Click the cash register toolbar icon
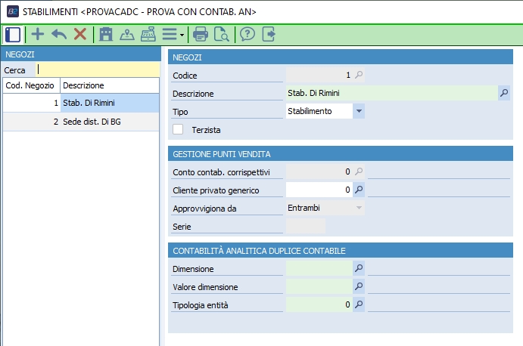This screenshot has width=523, height=346. (x=148, y=34)
